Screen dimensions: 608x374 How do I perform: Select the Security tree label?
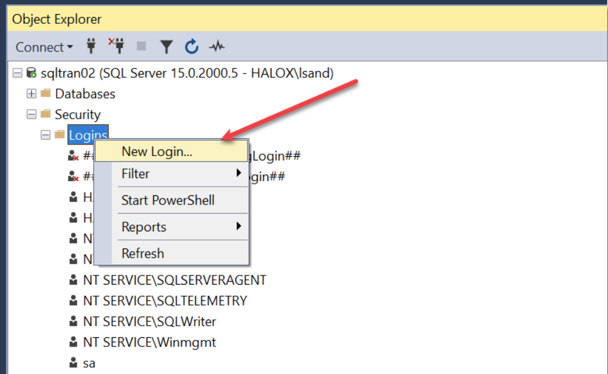[x=78, y=114]
